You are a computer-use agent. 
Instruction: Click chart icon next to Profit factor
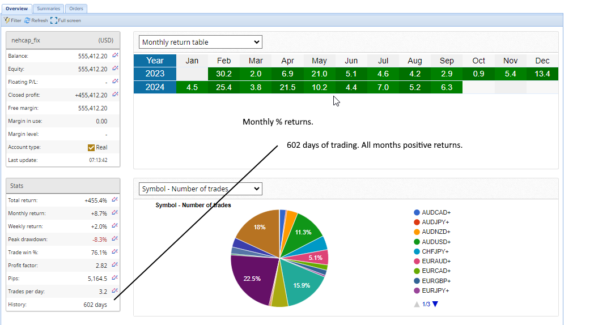(x=115, y=264)
